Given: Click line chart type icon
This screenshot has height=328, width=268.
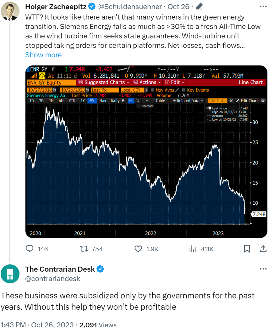Looking at the screenshot, I should [x=131, y=101].
